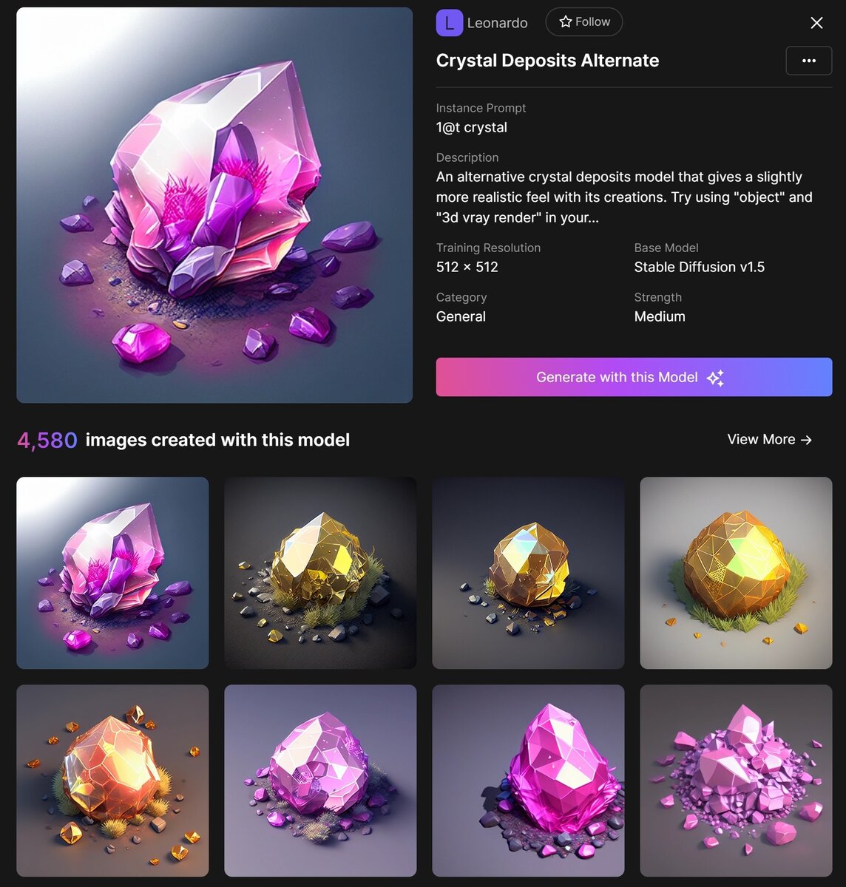The height and width of the screenshot is (887, 846).
Task: Open the large pink crystal preview image
Action: click(x=214, y=205)
